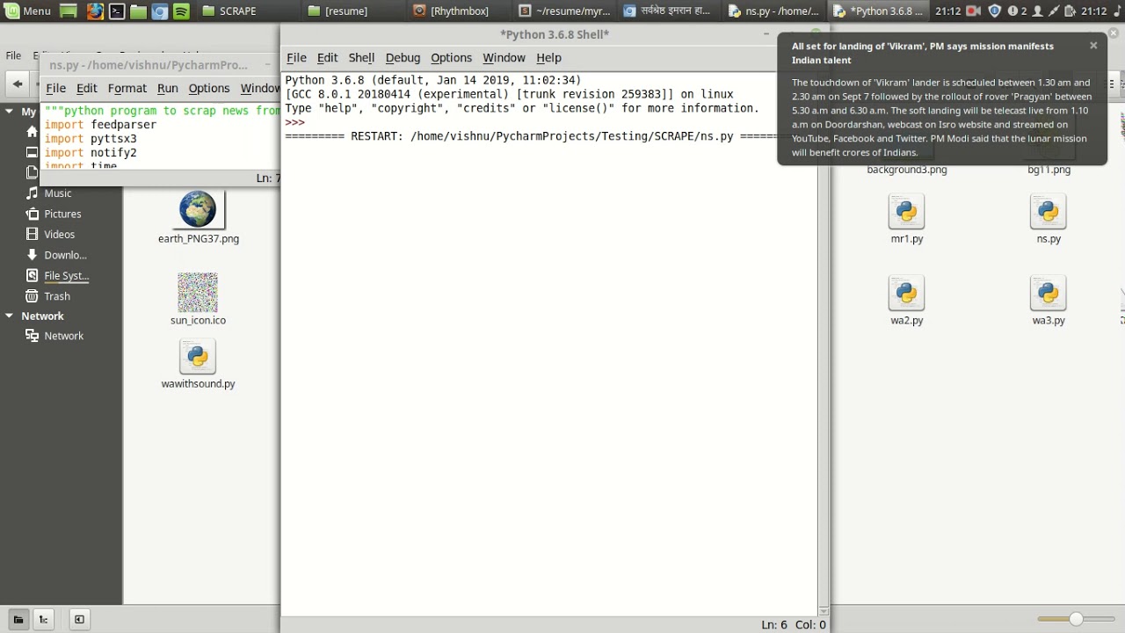Select earth_PNG37.png file thumbnail
This screenshot has height=633, width=1125.
[x=198, y=211]
